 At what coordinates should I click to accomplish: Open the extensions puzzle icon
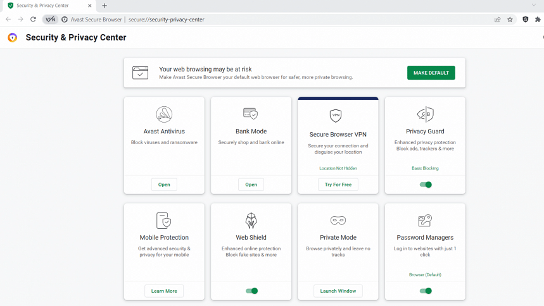(538, 20)
